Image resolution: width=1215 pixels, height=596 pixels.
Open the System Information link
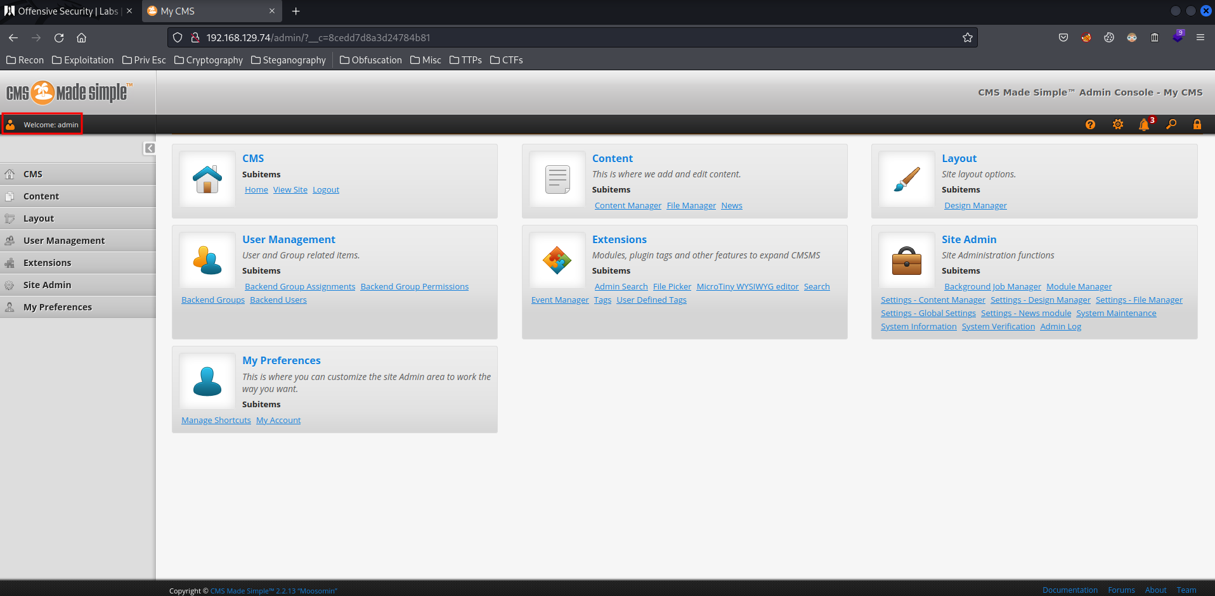click(x=919, y=327)
